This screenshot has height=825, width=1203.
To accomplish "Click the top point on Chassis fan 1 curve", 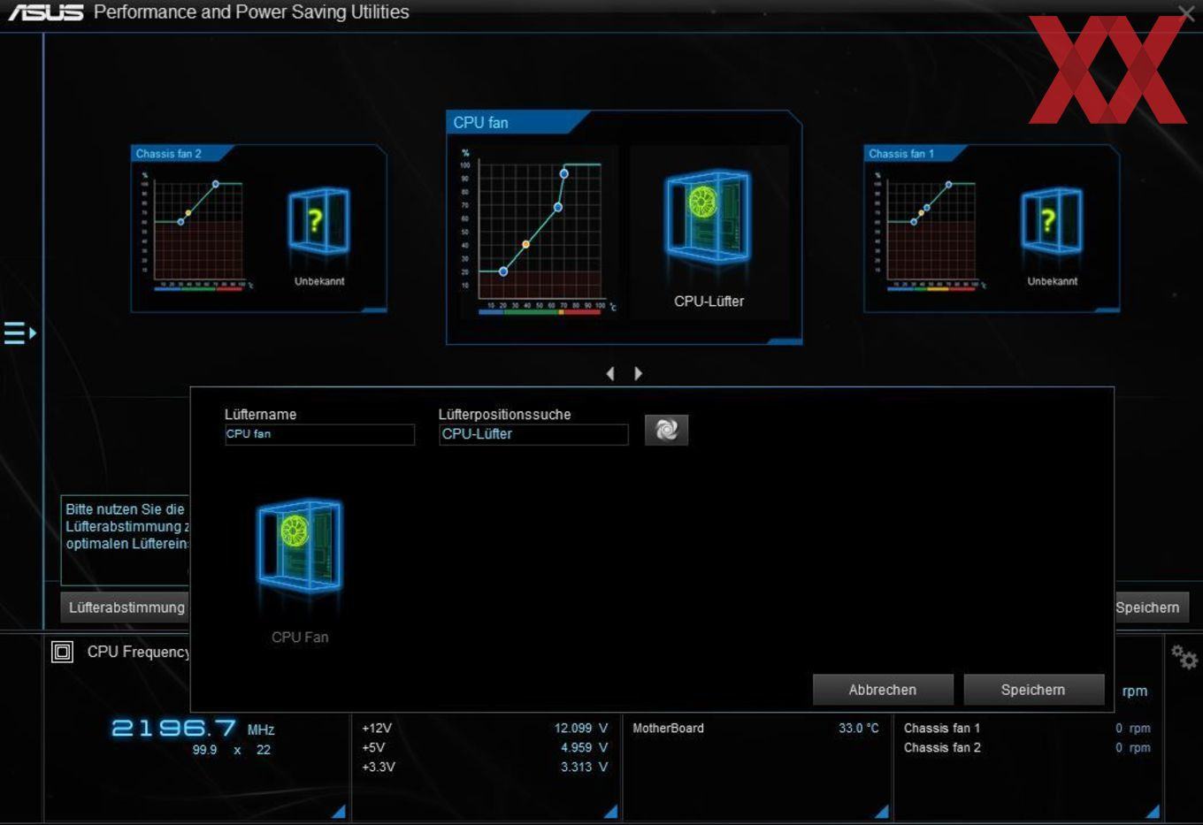I will [x=948, y=185].
